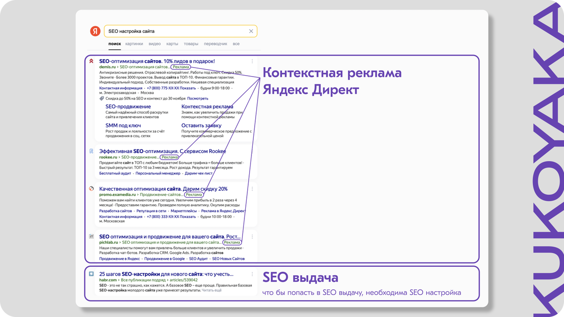Open the options menu for demis.ru result

coord(252,62)
